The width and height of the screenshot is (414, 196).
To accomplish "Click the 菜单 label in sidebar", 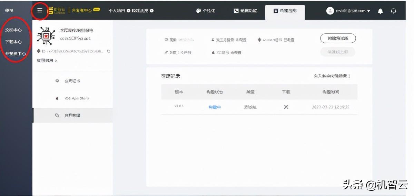I will pyautogui.click(x=9, y=10).
